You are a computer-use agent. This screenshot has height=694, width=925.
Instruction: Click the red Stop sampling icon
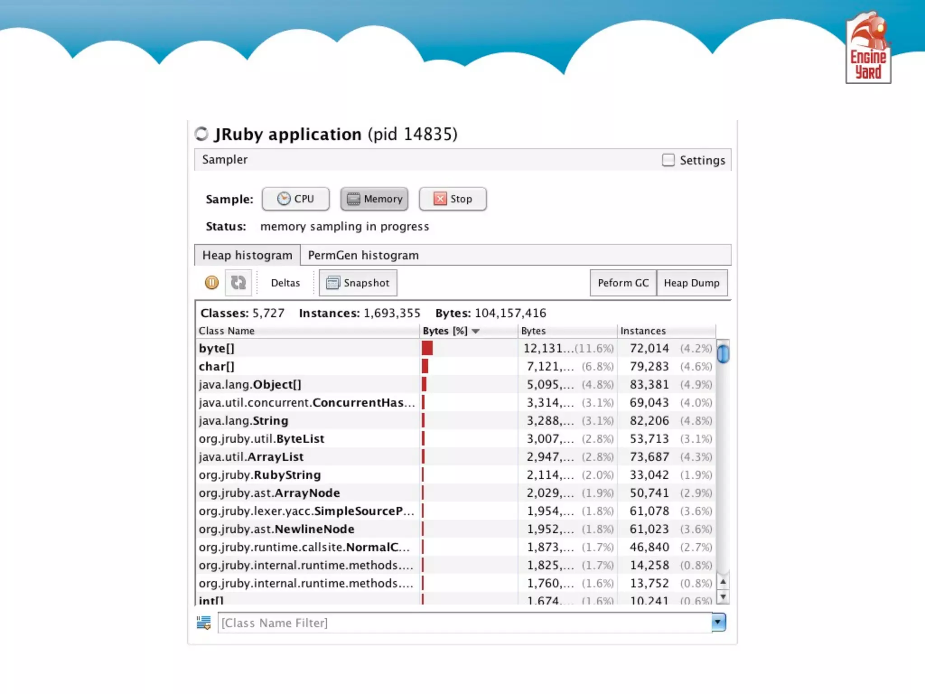[x=440, y=199]
